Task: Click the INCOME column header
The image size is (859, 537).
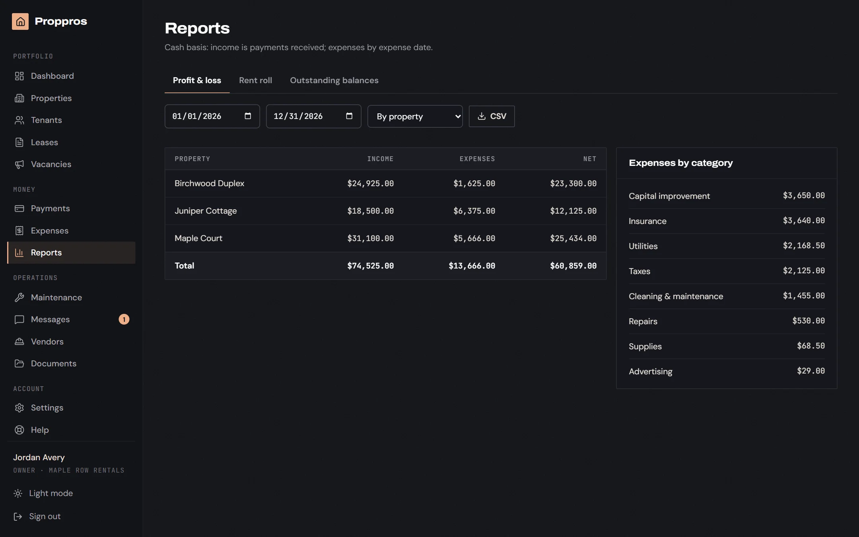Action: pos(380,159)
